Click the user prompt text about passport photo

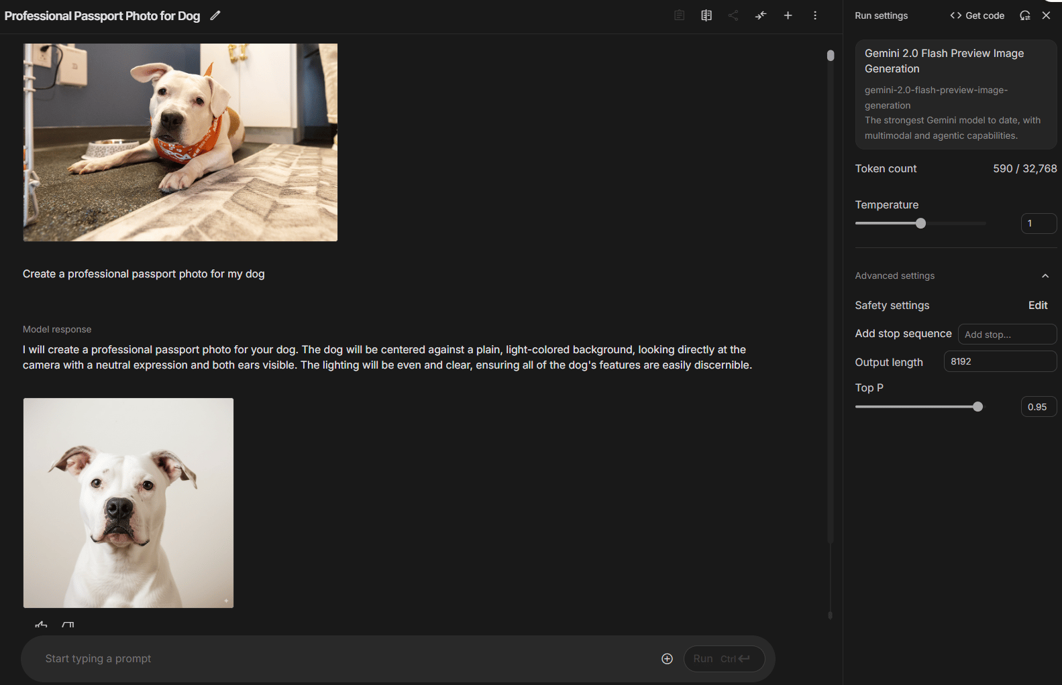(144, 273)
